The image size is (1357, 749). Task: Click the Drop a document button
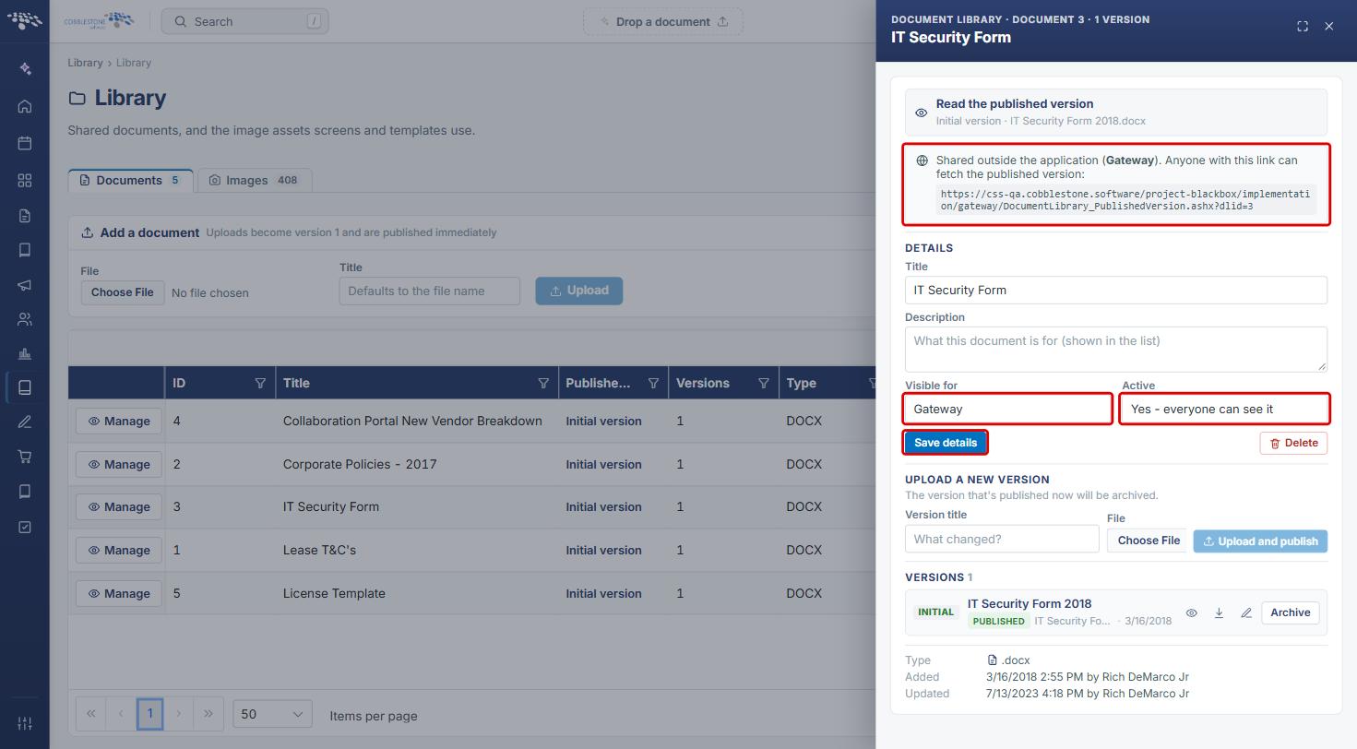(663, 21)
